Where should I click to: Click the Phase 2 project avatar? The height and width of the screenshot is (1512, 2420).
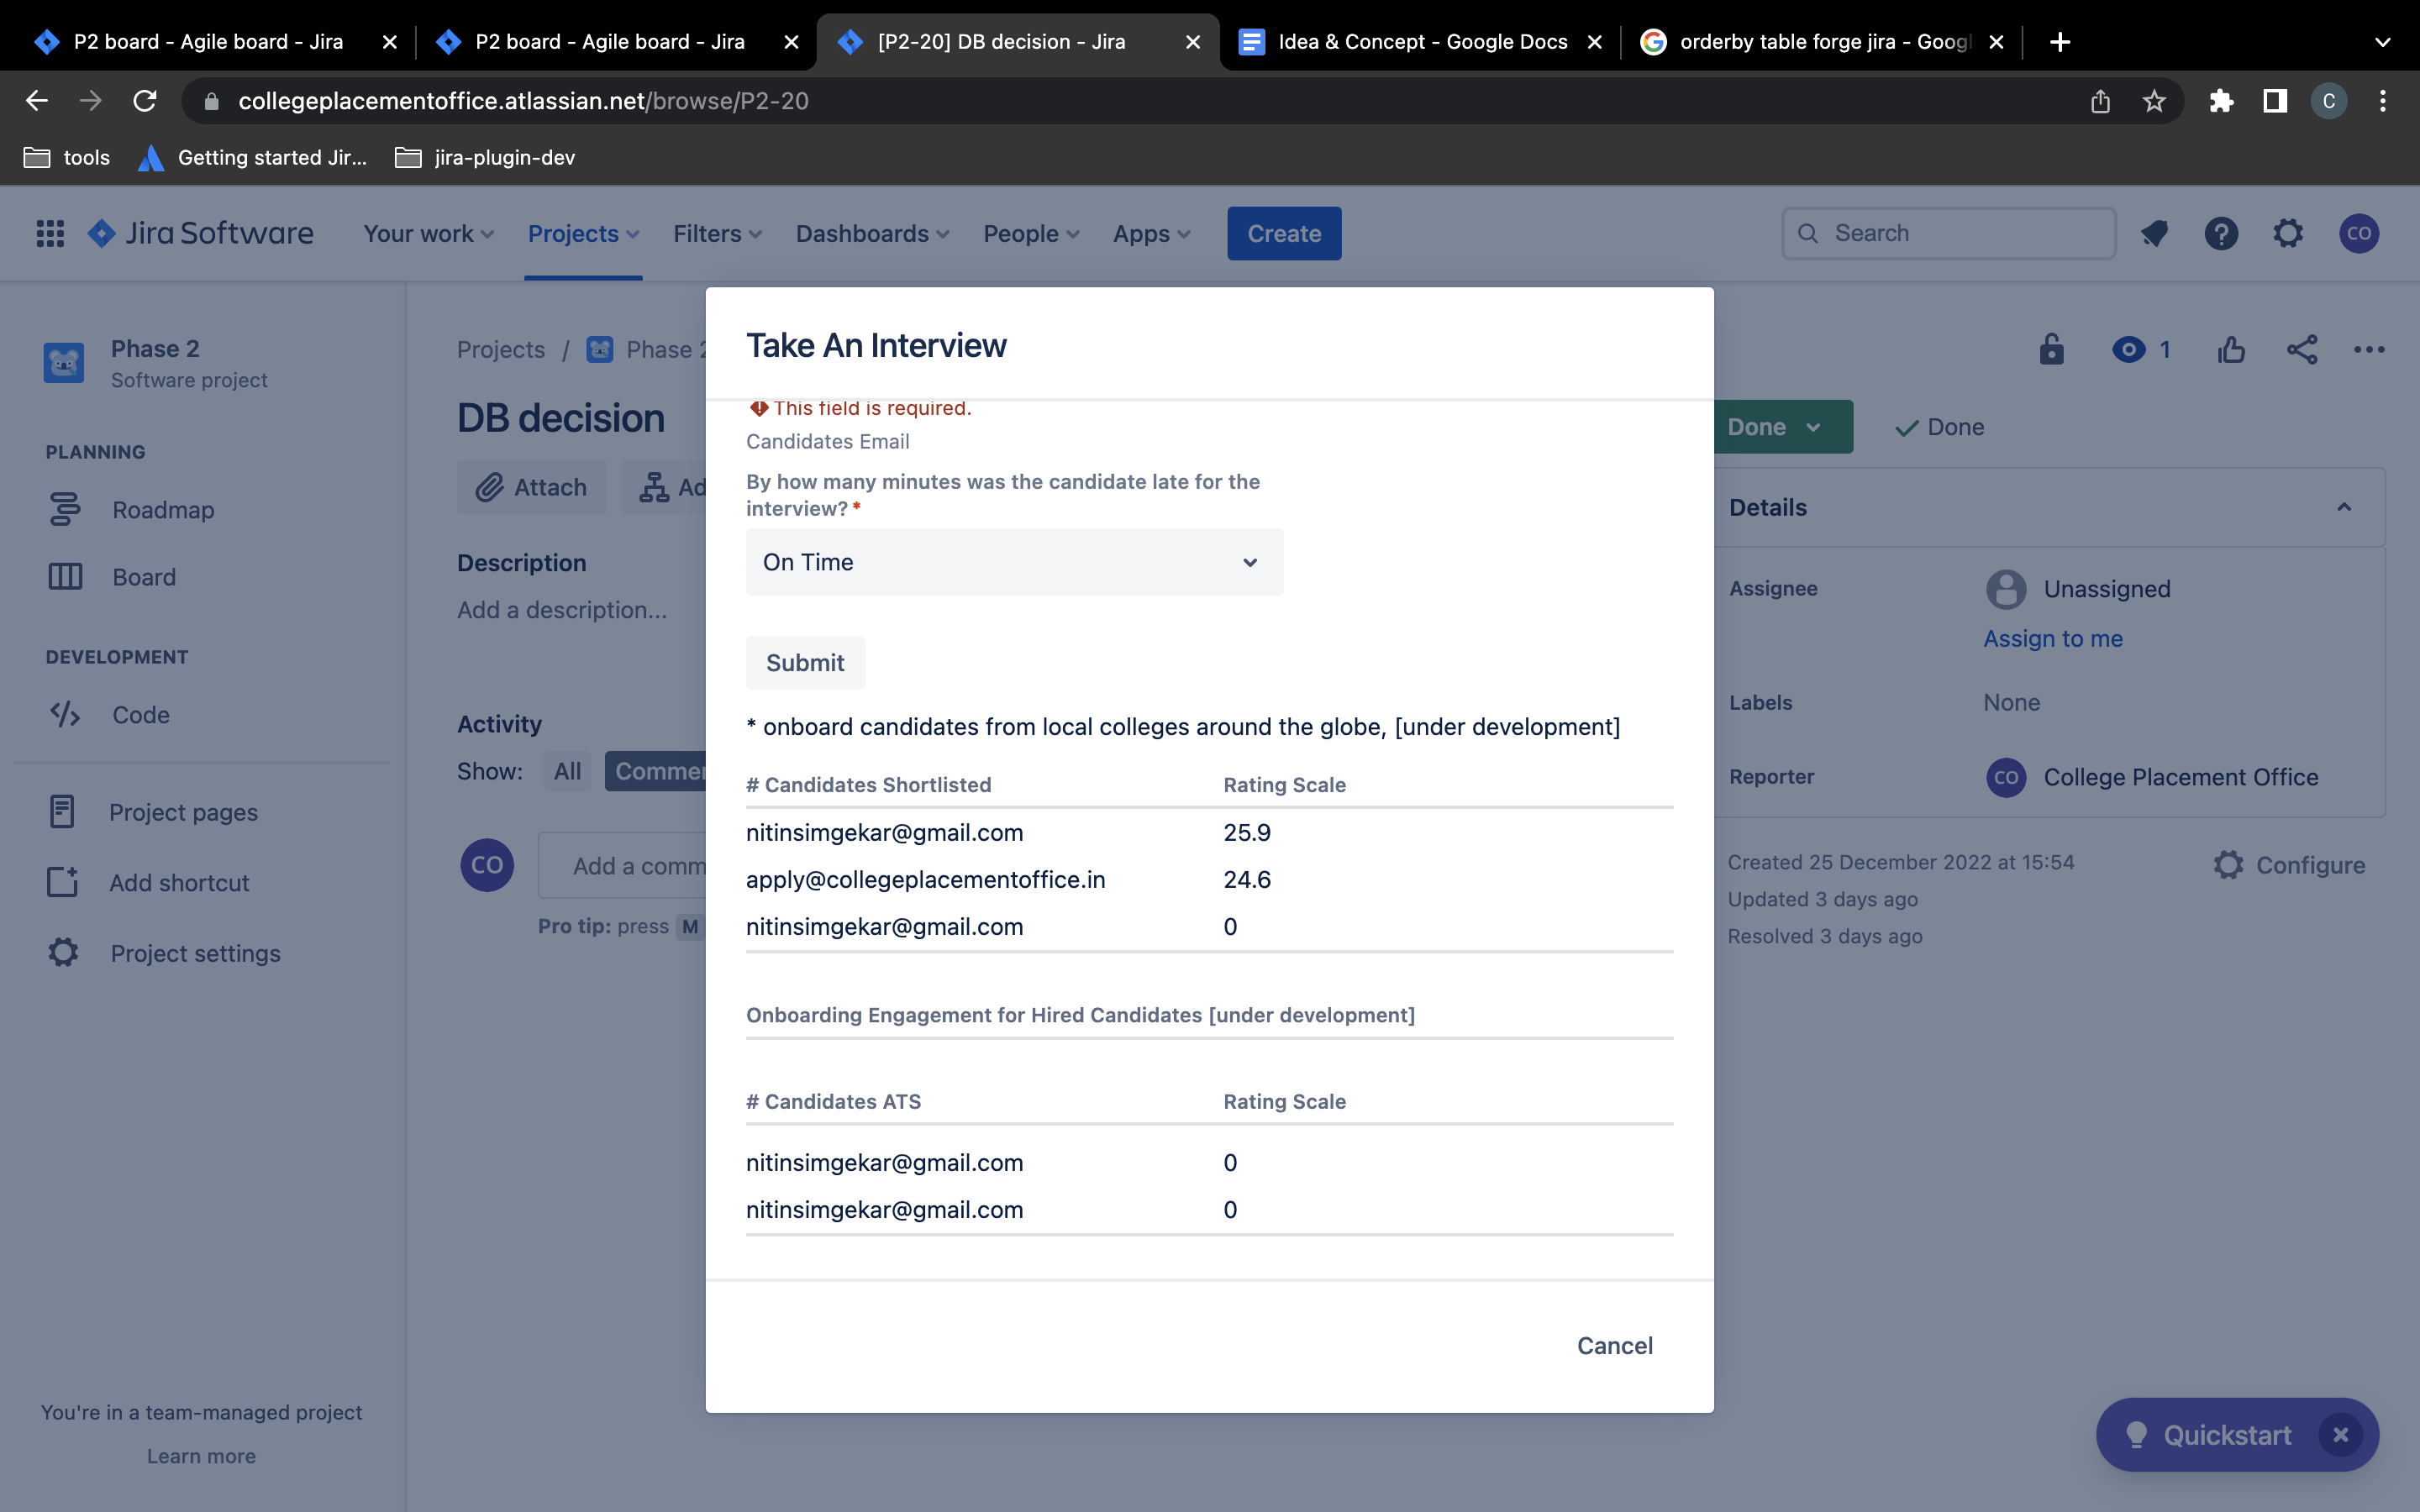[64, 362]
